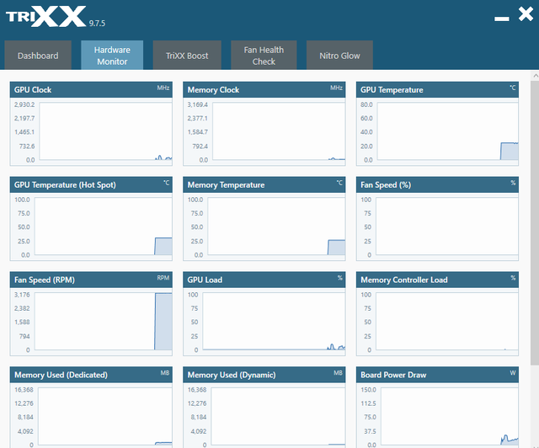The height and width of the screenshot is (448, 539).
Task: Click the scrollbar up arrow
Action: [x=535, y=75]
